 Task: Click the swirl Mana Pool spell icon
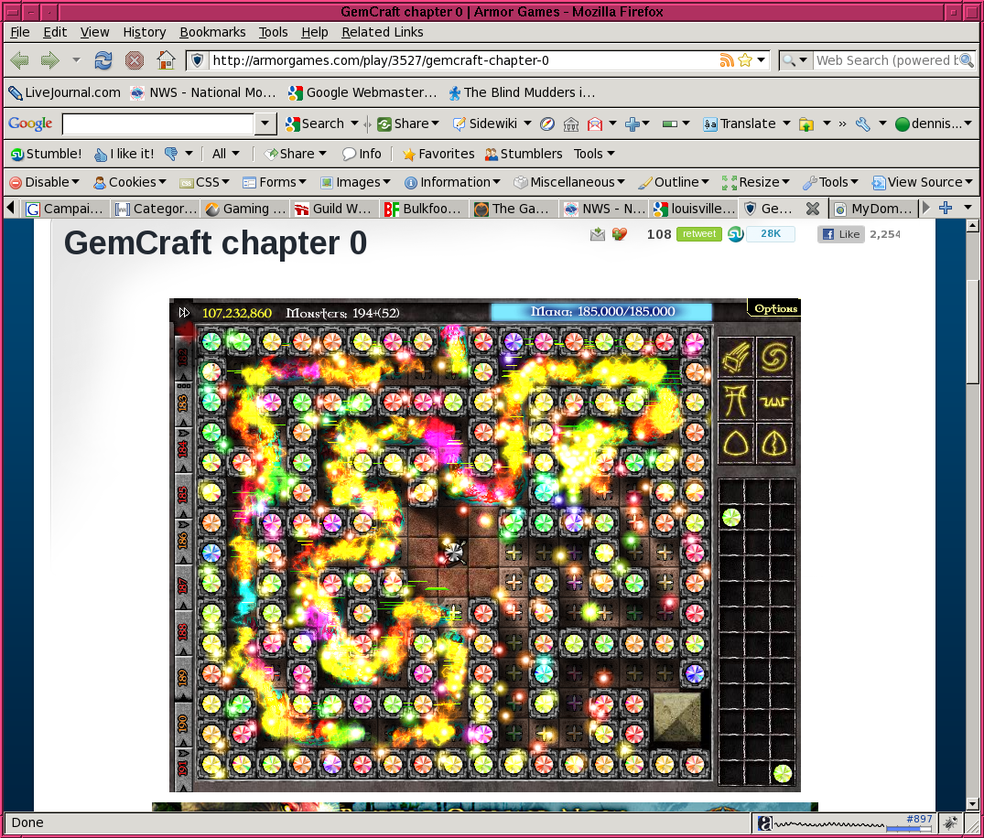pyautogui.click(x=775, y=357)
